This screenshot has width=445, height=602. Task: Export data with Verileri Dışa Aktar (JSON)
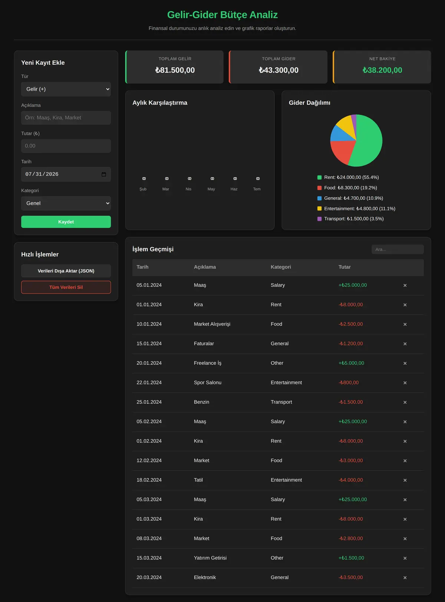coord(66,271)
